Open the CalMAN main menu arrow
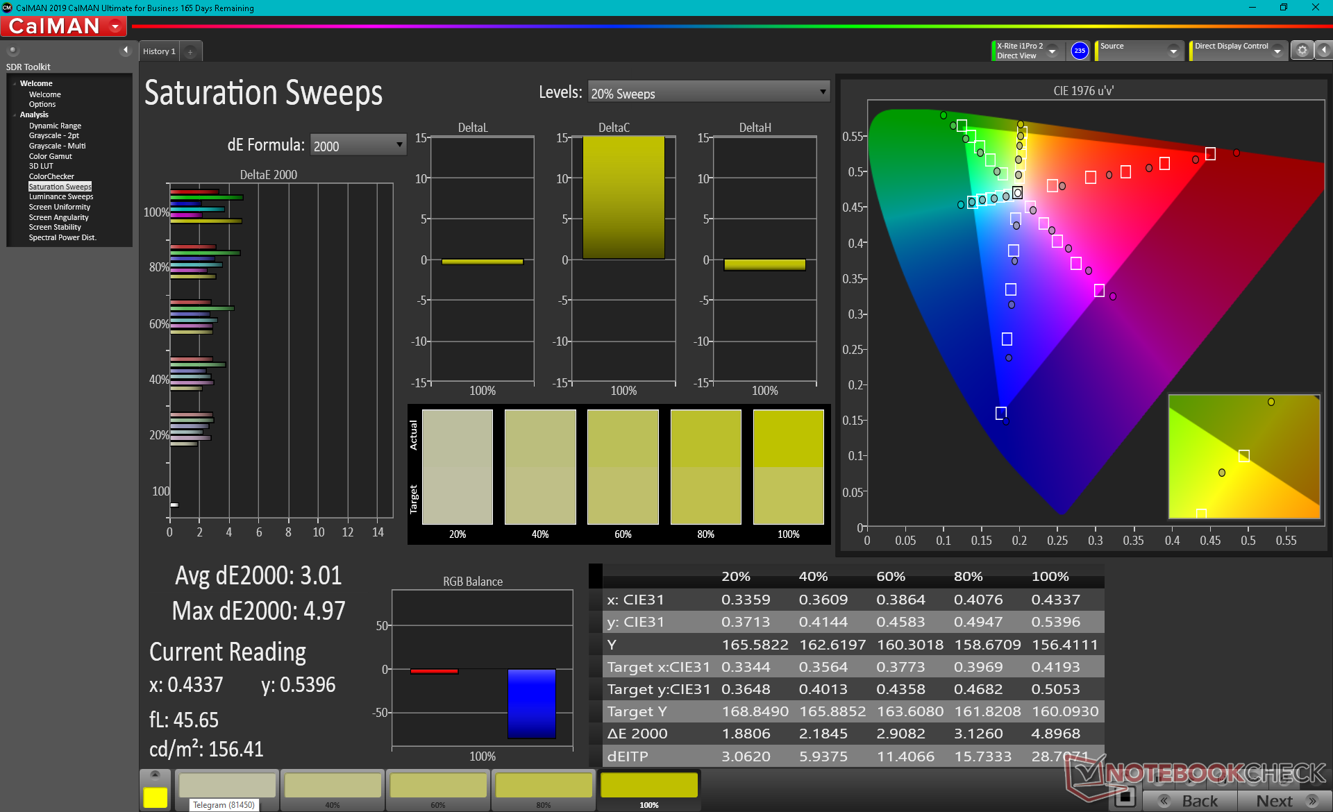 coord(115,26)
